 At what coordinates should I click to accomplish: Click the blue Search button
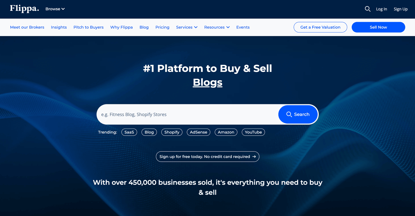tap(298, 114)
